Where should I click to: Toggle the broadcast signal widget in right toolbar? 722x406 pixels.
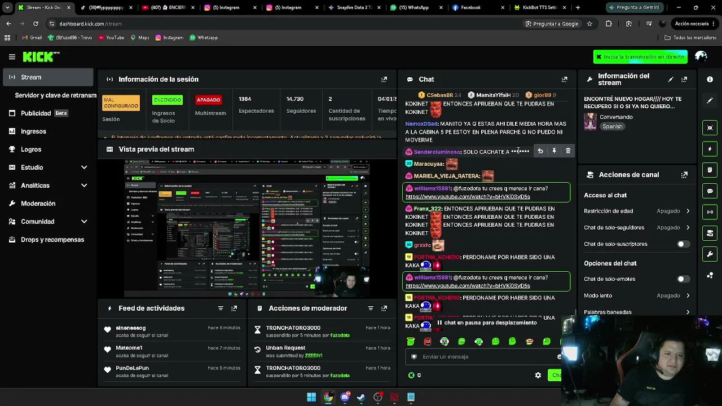tap(710, 212)
